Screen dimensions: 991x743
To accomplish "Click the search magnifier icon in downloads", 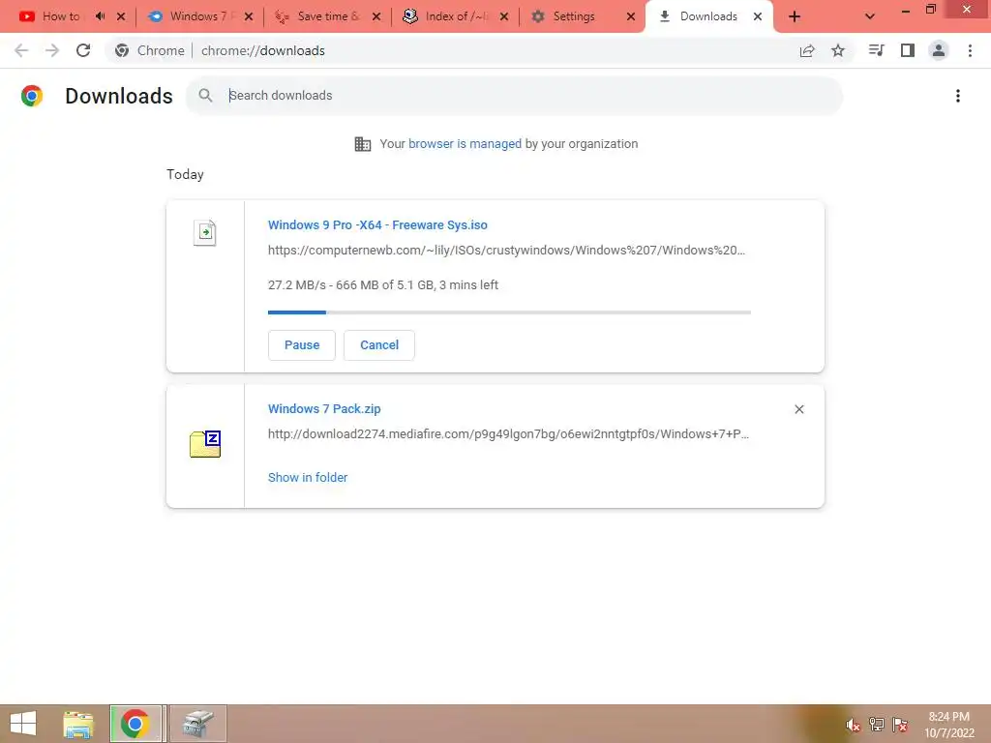I will point(205,96).
